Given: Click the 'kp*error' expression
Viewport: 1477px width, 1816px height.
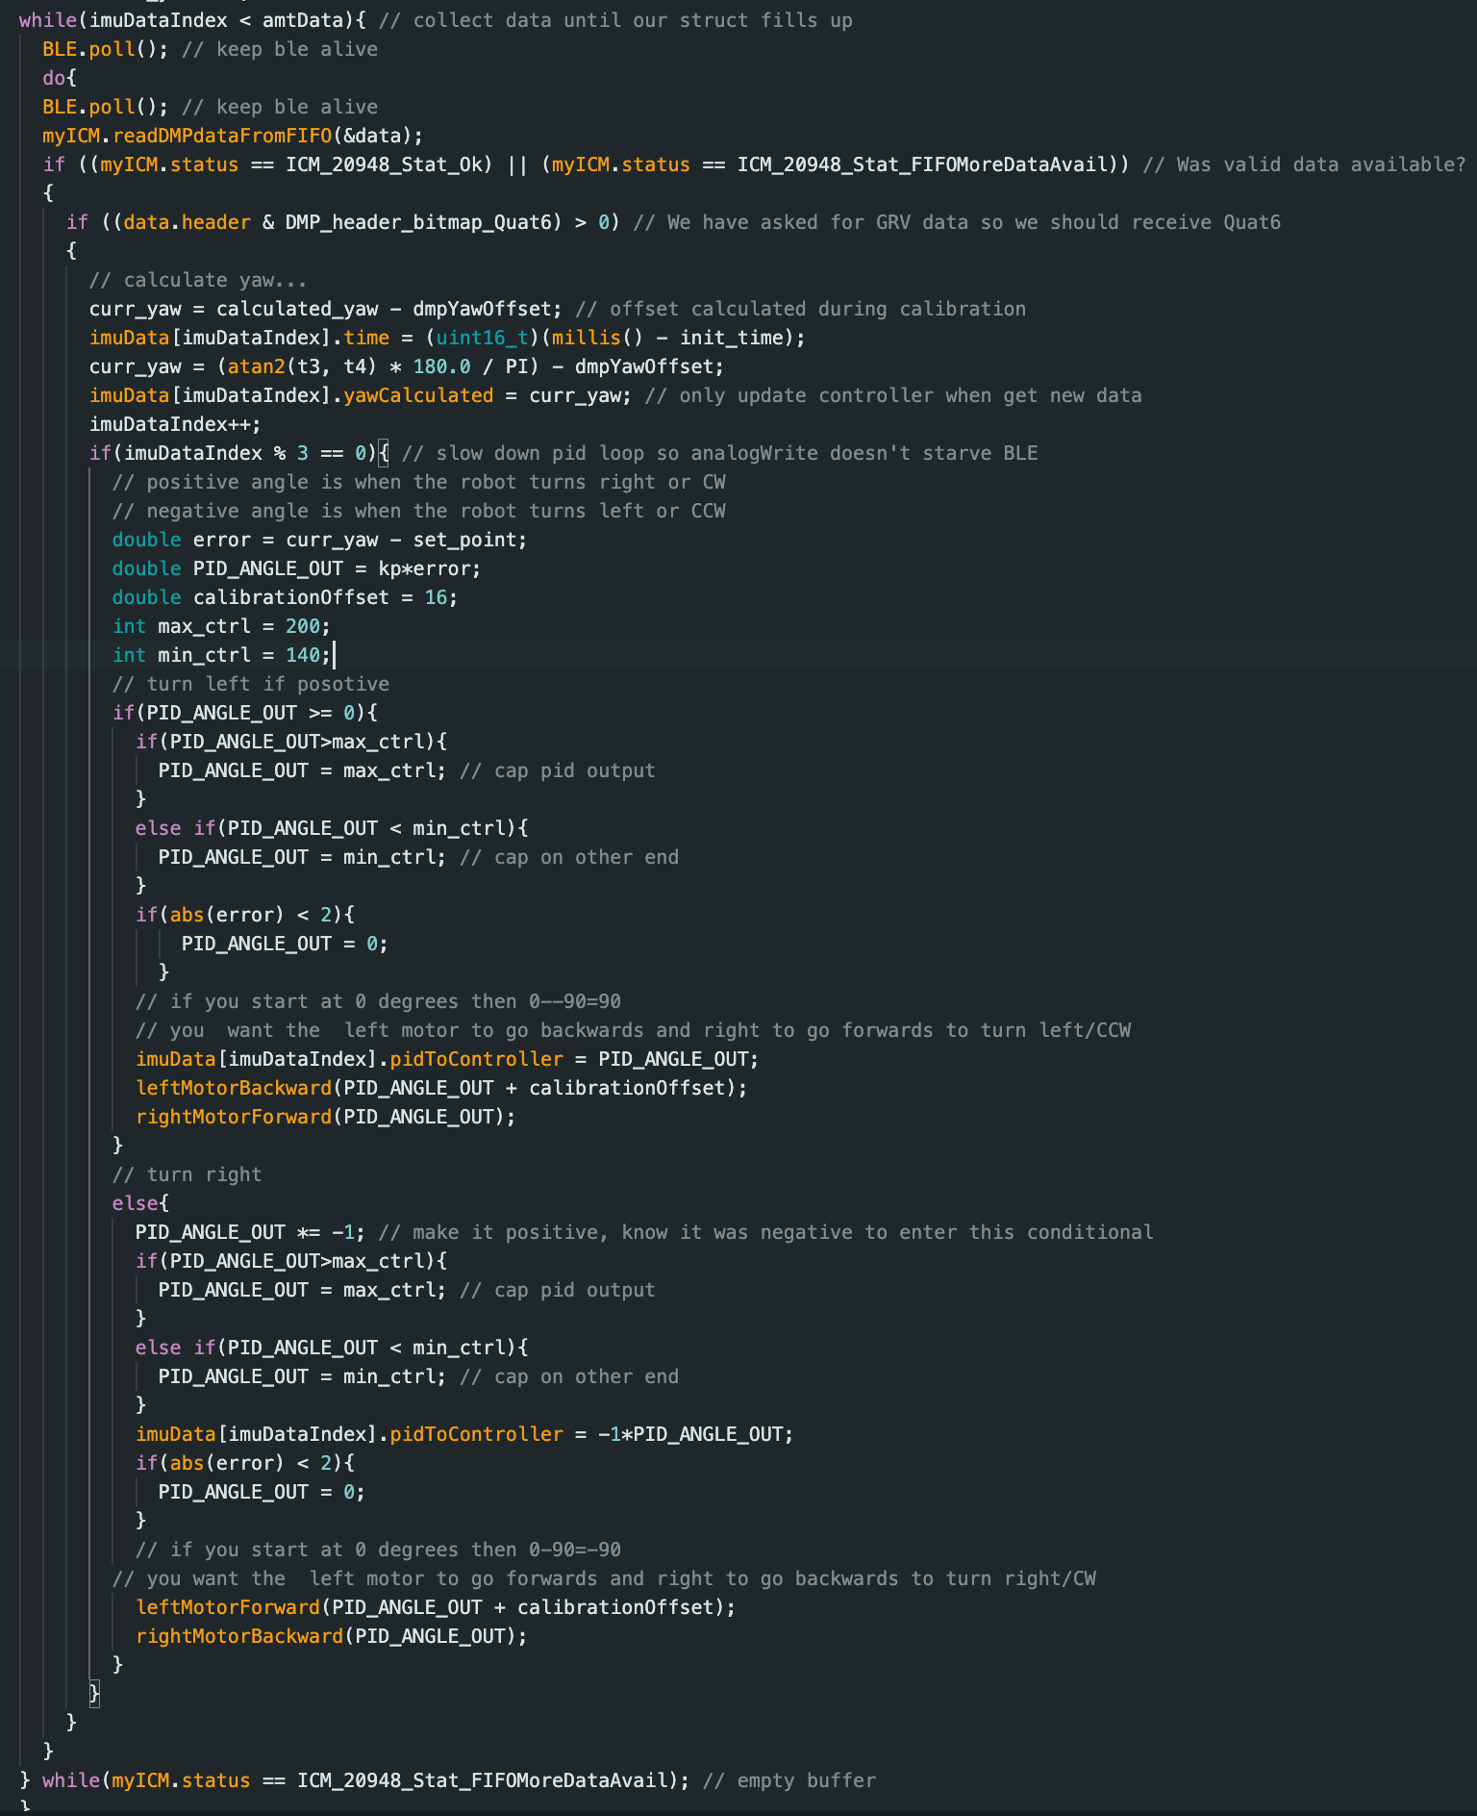Looking at the screenshot, I should point(424,568).
